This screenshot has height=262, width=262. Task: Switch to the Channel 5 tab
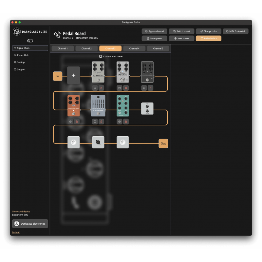[158, 48]
